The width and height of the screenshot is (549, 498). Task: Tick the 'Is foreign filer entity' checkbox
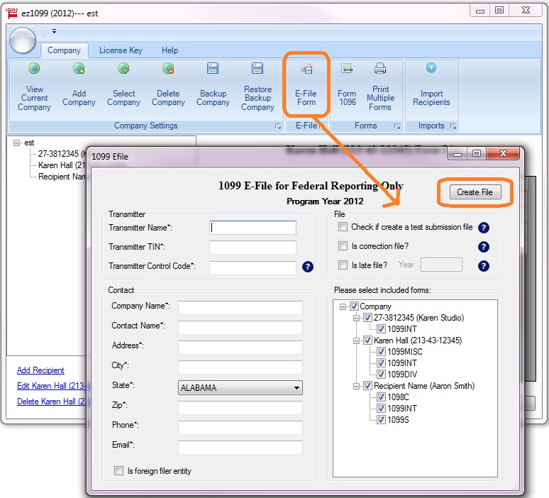118,470
